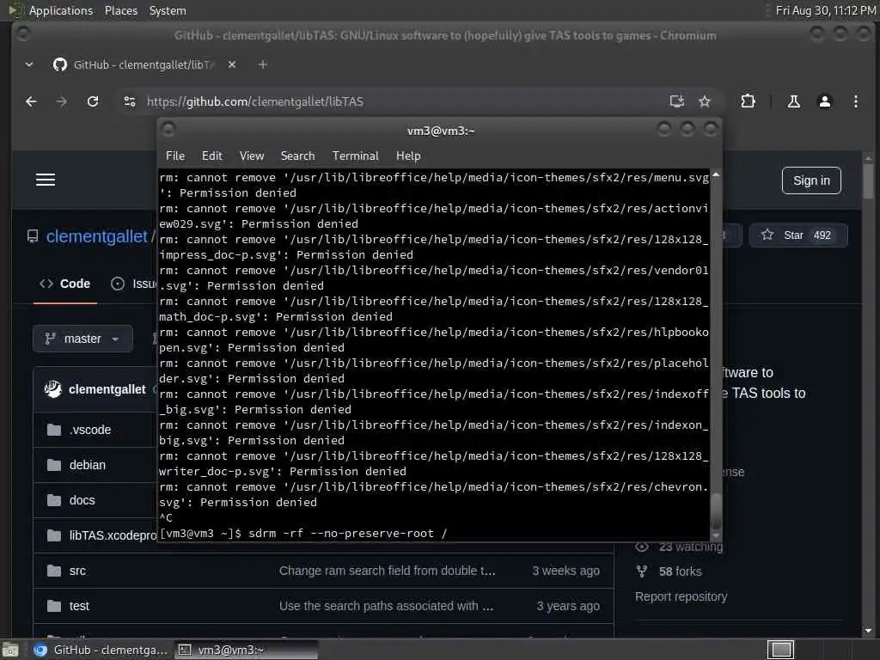Open the tab search dropdown arrow

[29, 64]
